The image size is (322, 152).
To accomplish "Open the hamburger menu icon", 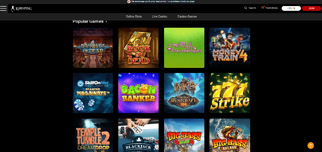I will [3, 8].
